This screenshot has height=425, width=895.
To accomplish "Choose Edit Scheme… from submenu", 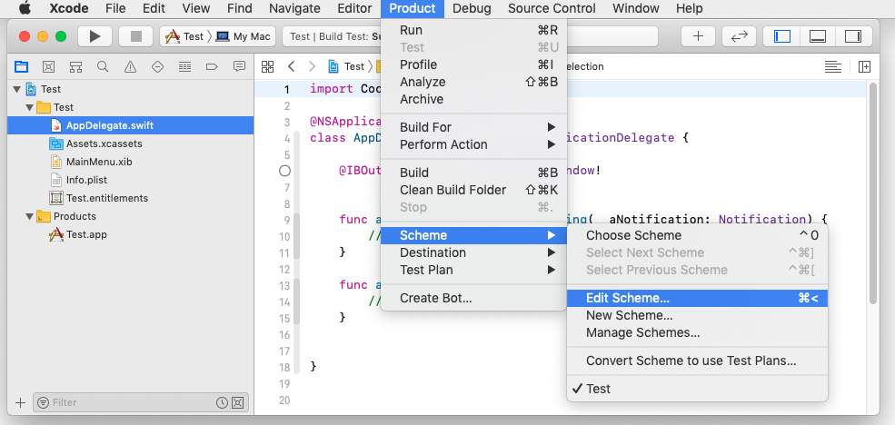I will [x=697, y=298].
